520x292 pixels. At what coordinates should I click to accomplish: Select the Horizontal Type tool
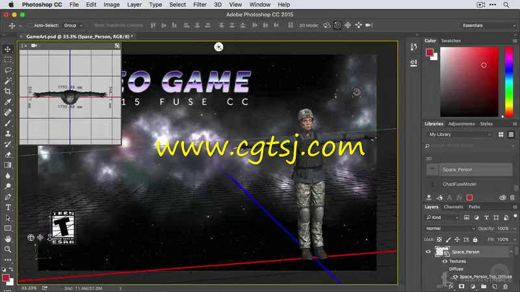click(x=8, y=208)
